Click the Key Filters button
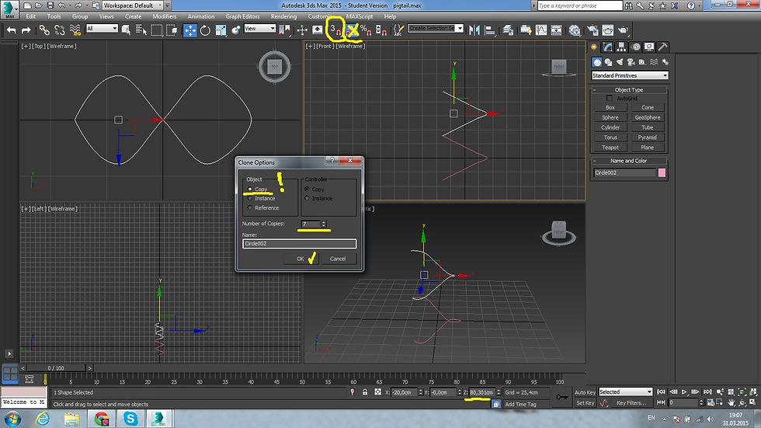The image size is (761, 428). (631, 403)
